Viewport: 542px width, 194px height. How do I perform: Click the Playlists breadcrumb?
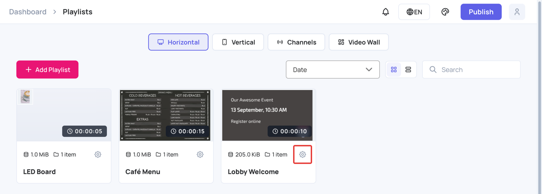click(78, 12)
